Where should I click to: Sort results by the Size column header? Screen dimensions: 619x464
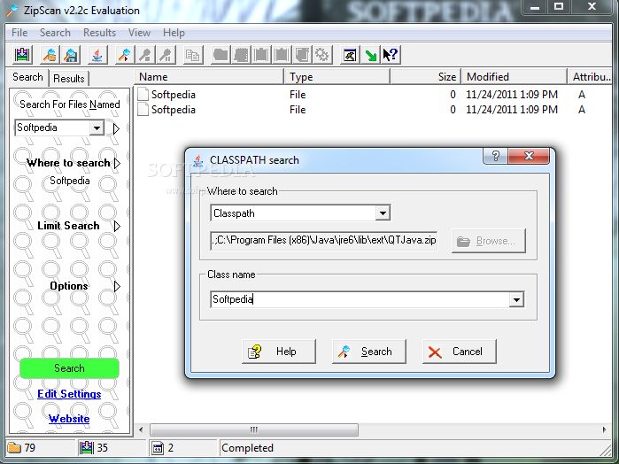[426, 77]
